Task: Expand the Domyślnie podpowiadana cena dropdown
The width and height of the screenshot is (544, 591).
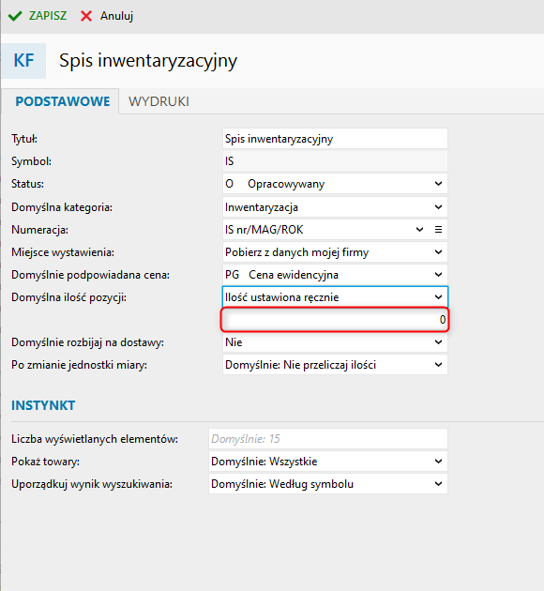Action: (x=438, y=275)
